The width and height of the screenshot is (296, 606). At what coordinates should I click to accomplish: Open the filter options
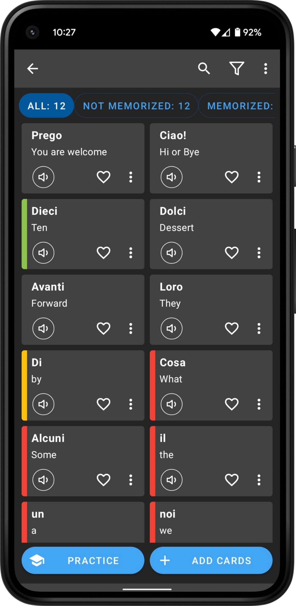coord(237,69)
